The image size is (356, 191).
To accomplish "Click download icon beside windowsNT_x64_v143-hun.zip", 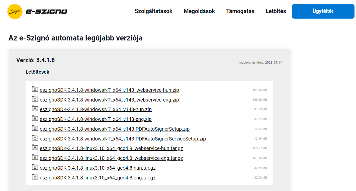I will coord(35,109).
